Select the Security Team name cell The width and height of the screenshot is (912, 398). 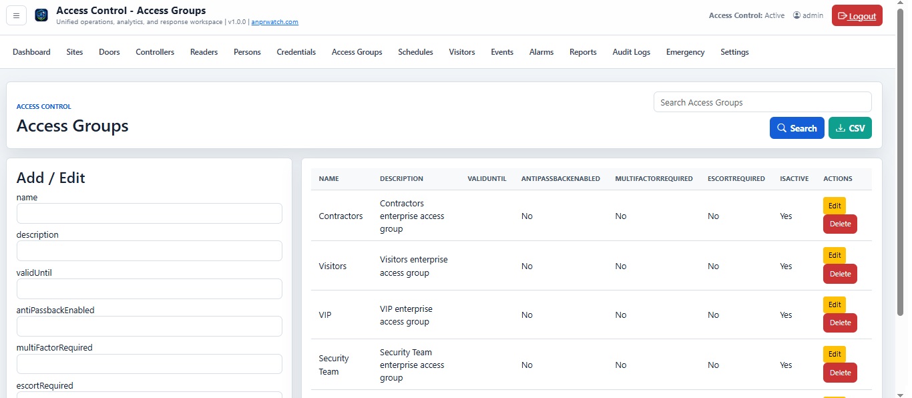pos(334,365)
